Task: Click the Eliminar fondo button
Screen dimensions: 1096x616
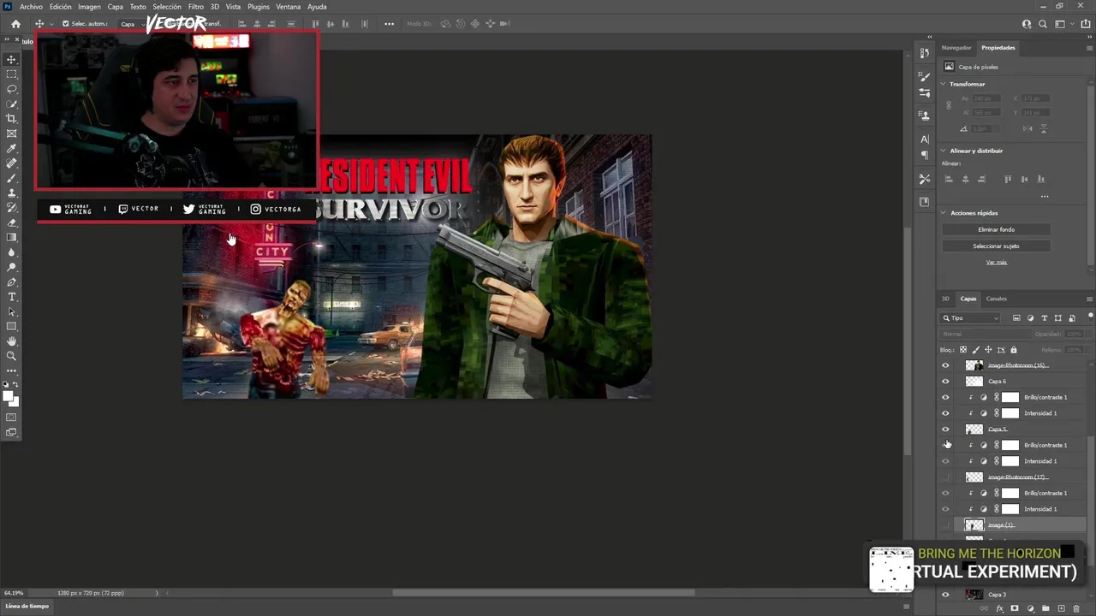Action: (x=996, y=229)
